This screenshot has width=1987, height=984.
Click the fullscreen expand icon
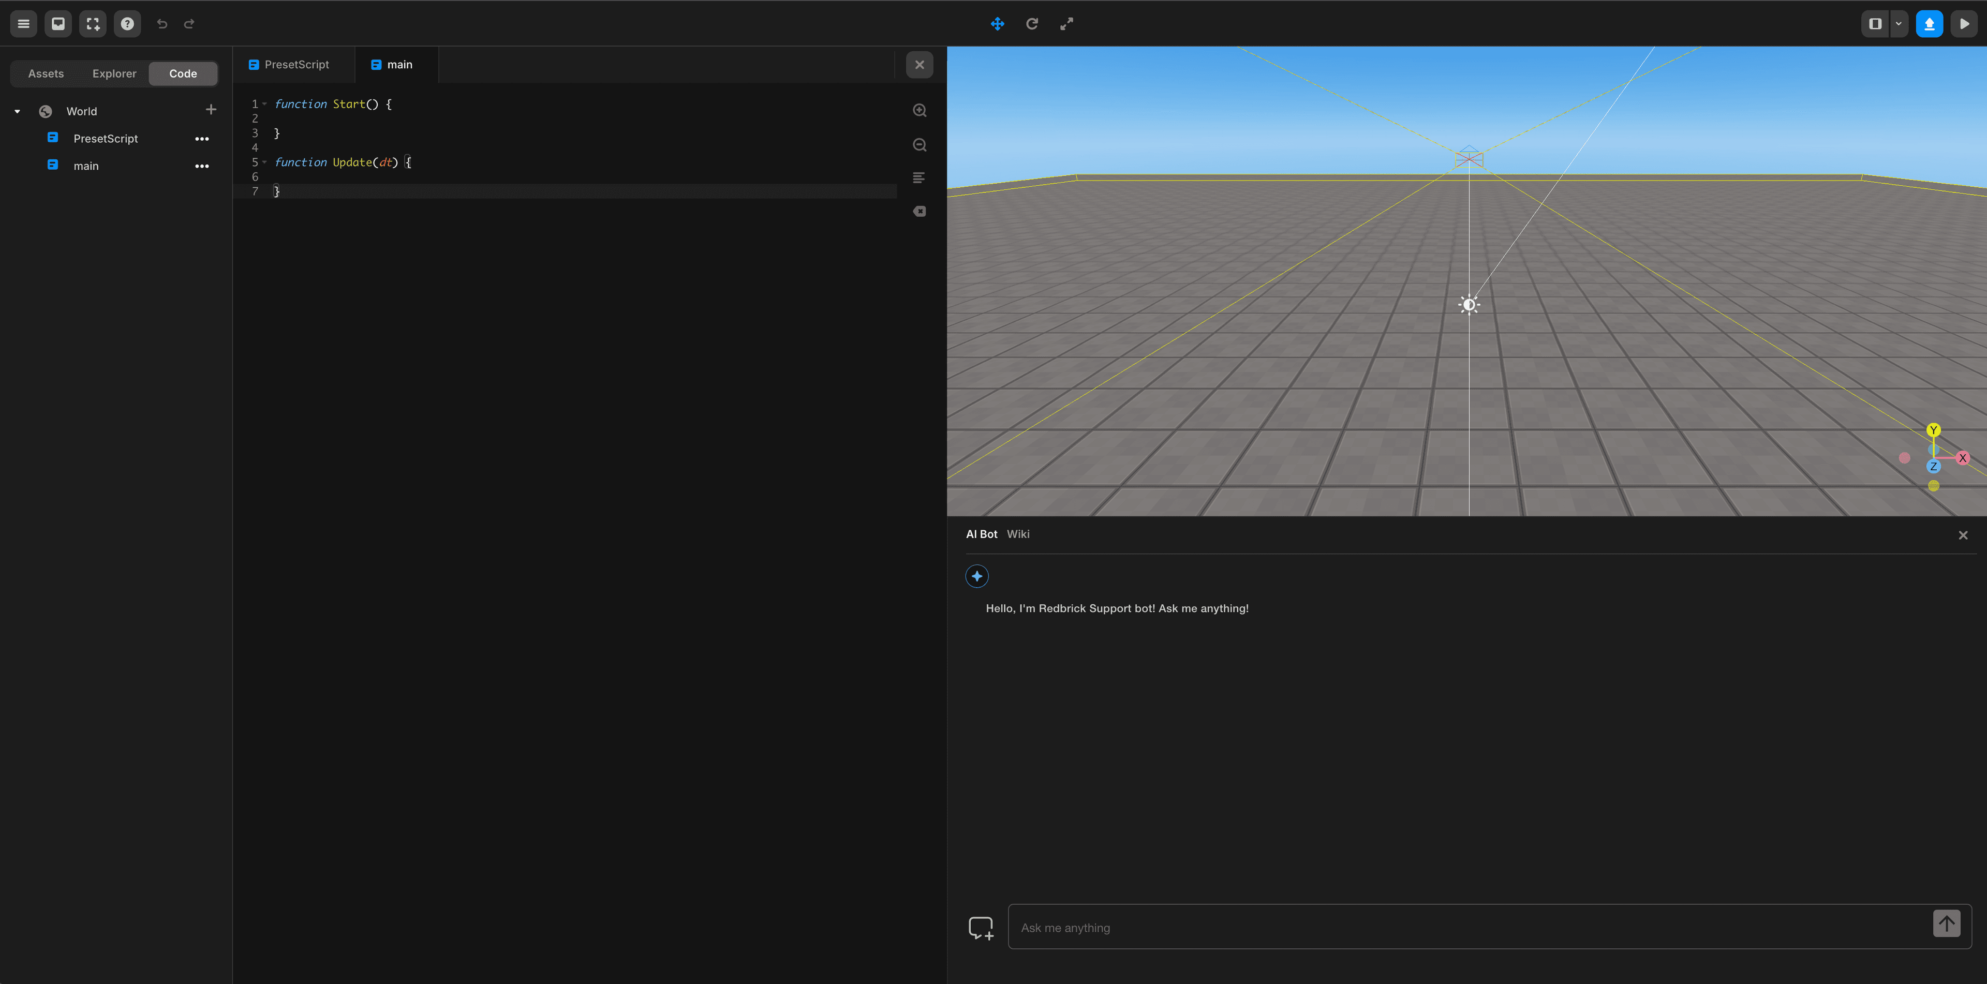[x=1067, y=23]
